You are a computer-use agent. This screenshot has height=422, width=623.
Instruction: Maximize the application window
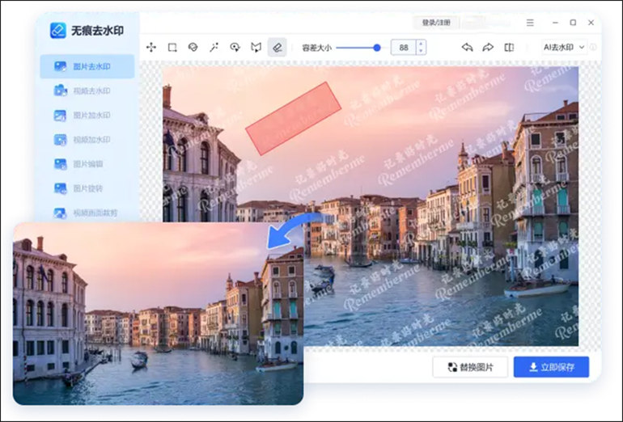pos(573,23)
